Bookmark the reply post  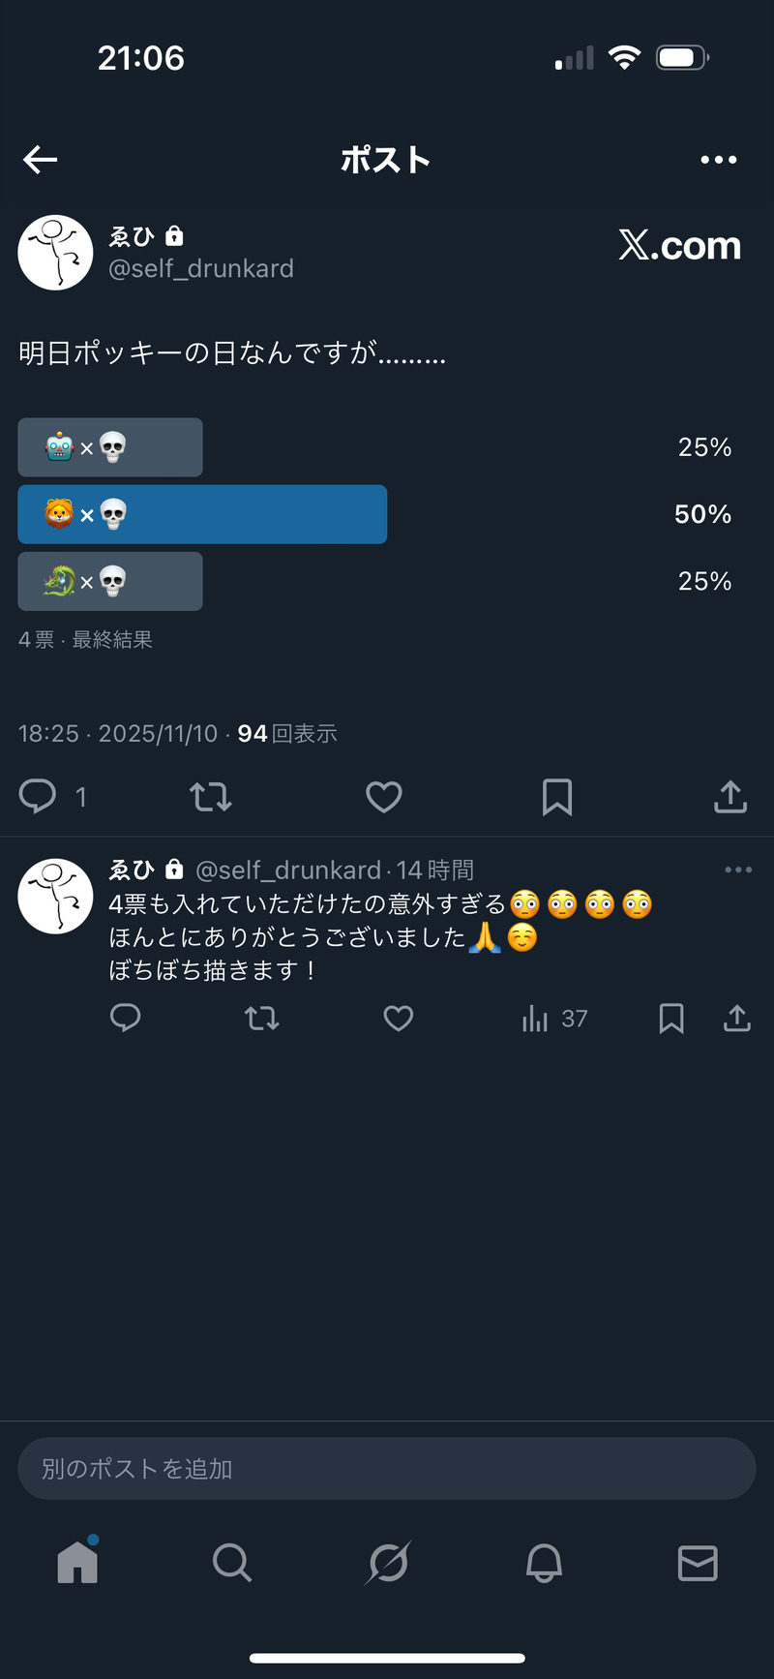671,1019
